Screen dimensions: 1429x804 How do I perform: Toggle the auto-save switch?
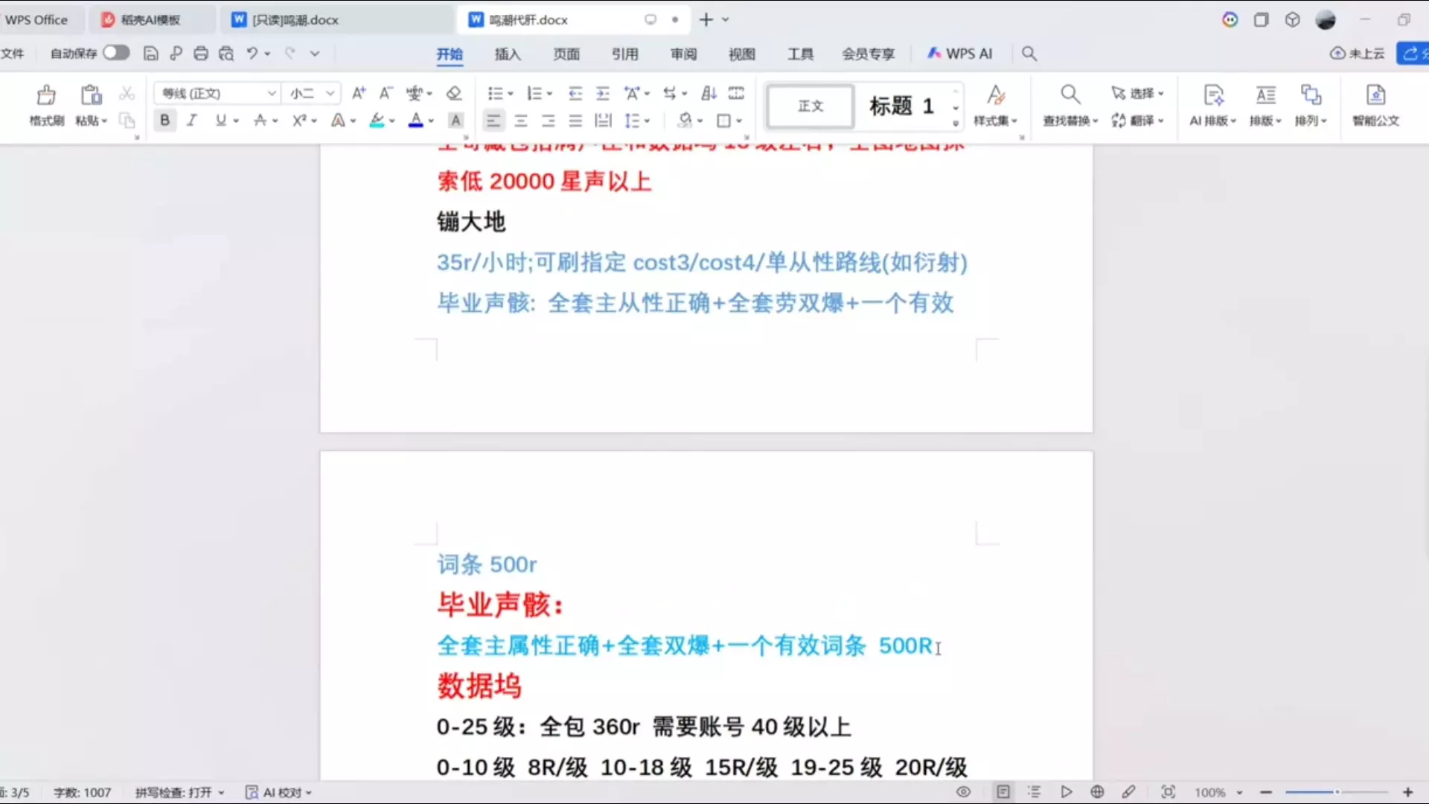(x=115, y=53)
